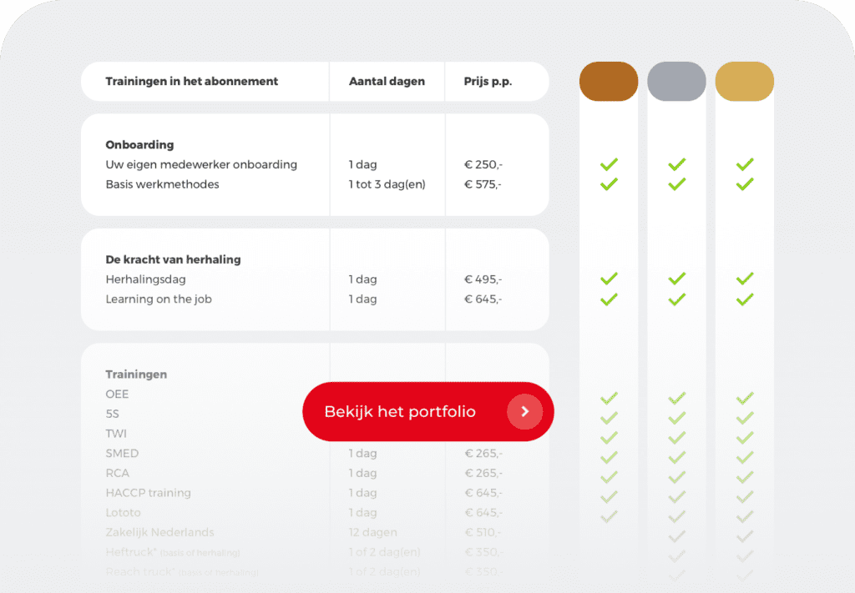855x593 pixels.
Task: Click gold checkmark for Herhalingsdag
Action: (745, 279)
